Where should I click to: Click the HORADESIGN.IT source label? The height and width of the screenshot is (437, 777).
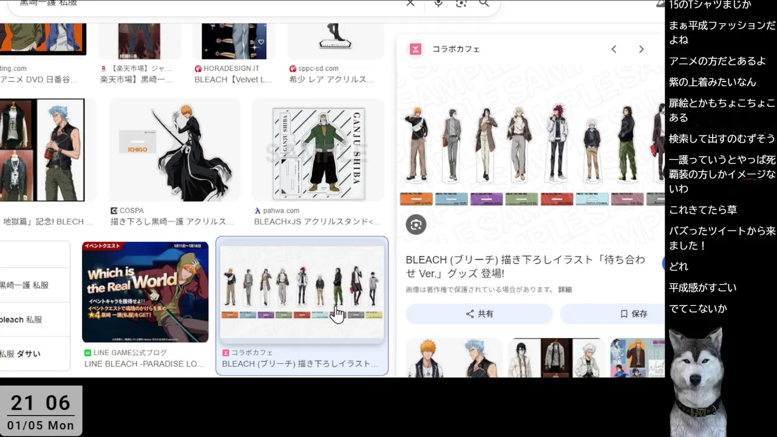point(231,69)
